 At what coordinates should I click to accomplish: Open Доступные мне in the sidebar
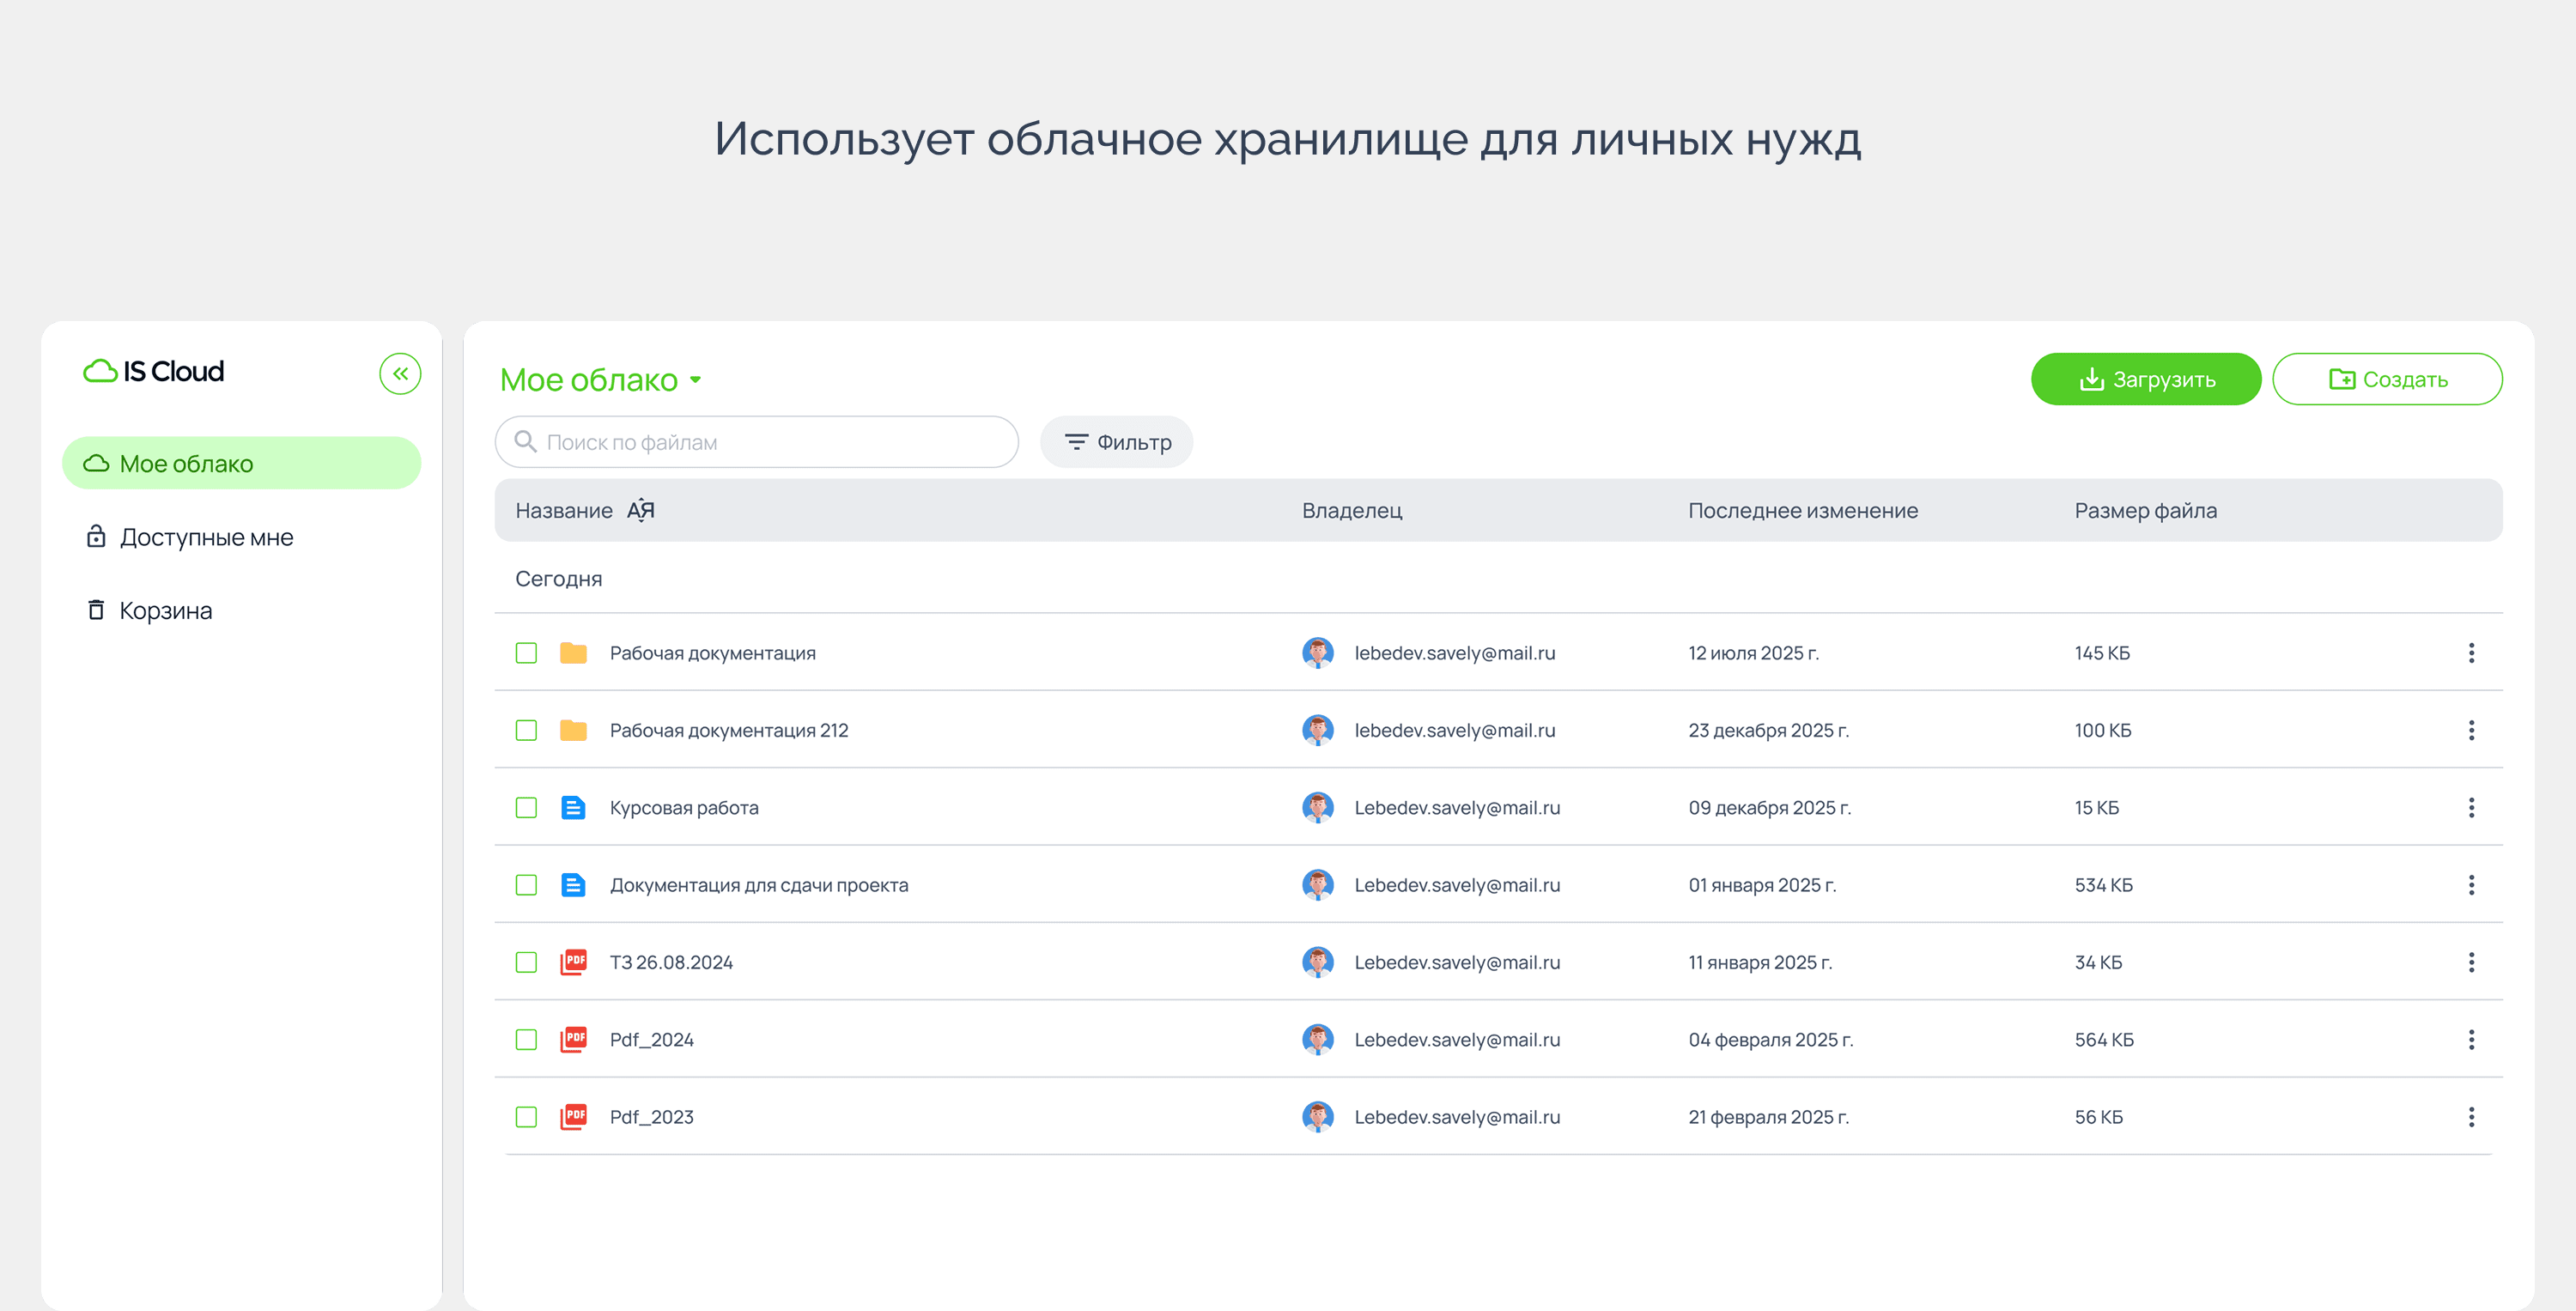click(x=205, y=537)
